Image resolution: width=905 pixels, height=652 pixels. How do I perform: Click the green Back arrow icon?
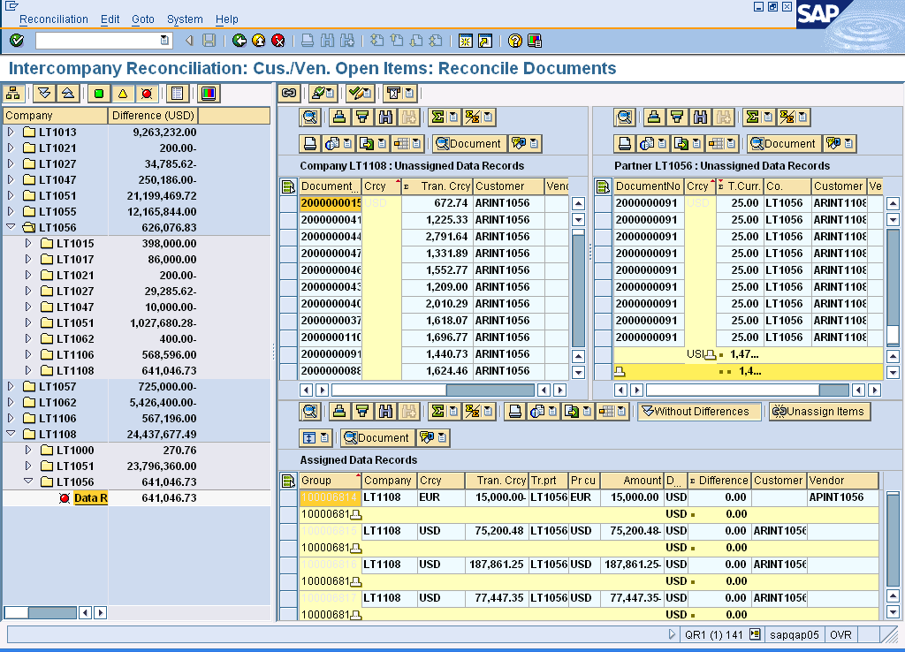[239, 41]
